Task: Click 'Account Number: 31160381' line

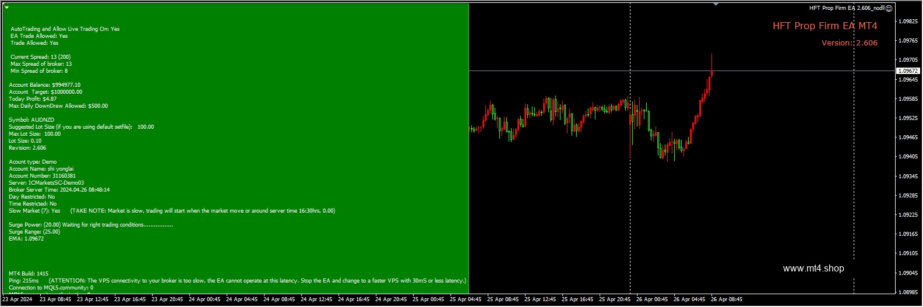Action: tap(42, 176)
